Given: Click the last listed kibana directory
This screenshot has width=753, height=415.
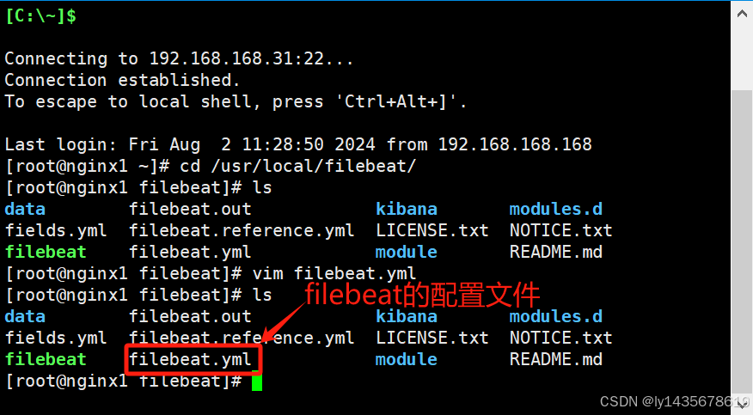Looking at the screenshot, I should click(406, 316).
